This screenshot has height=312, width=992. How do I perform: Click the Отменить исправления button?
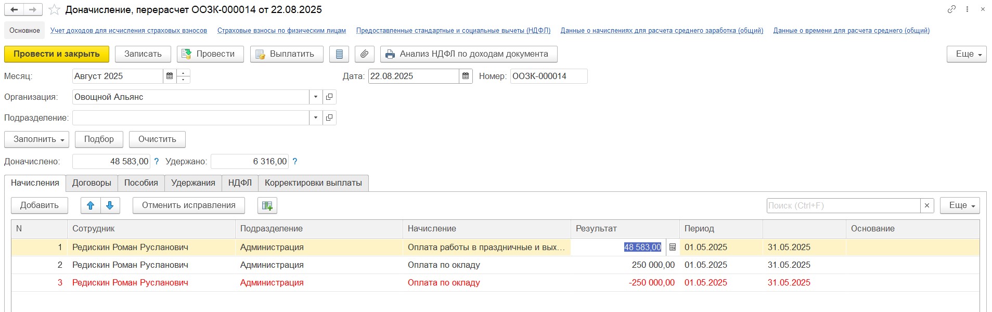click(x=189, y=205)
